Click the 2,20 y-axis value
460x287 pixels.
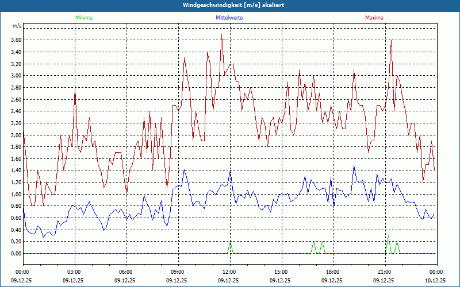click(17, 123)
